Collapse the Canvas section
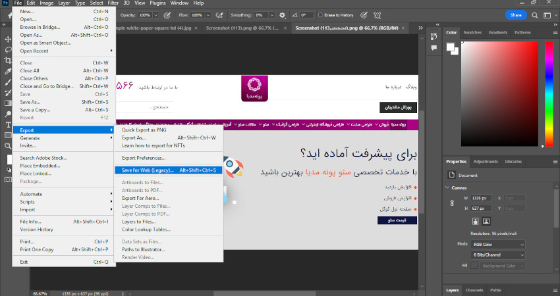Image resolution: width=560 pixels, height=296 pixels. coord(447,187)
